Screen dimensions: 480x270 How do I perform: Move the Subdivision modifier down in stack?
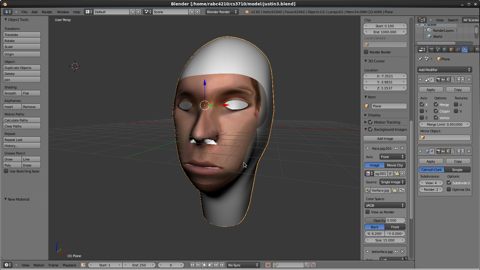(463, 151)
